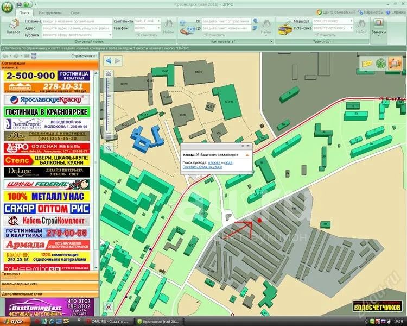
Task: Click Очистить in the Как проехать group
Action: pos(214,35)
